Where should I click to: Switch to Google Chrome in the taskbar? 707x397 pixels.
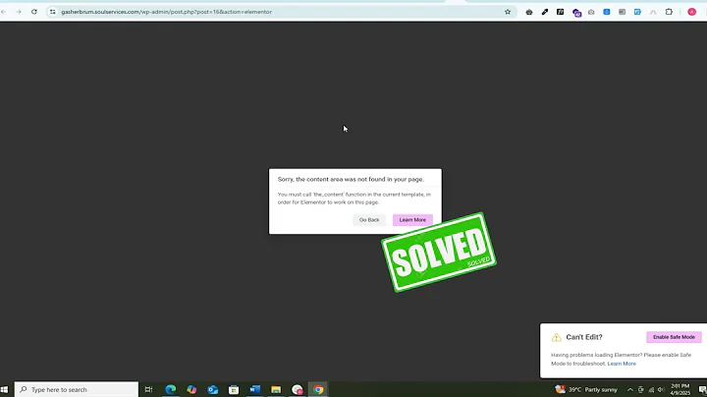click(318, 389)
